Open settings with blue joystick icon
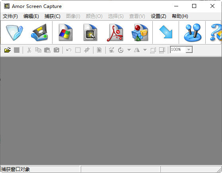 [x=193, y=33]
